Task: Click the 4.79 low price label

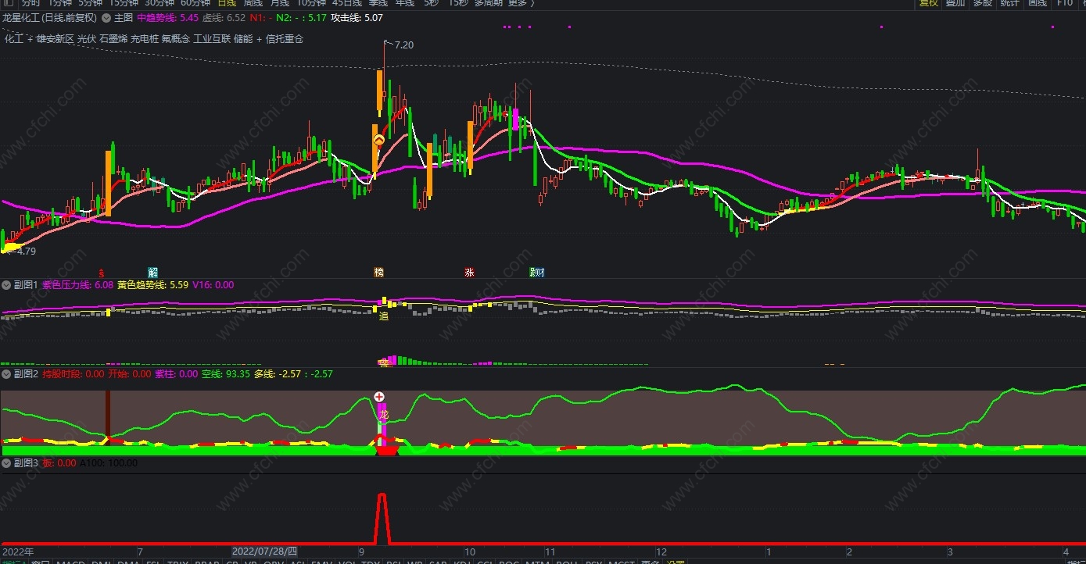Action: 27,252
